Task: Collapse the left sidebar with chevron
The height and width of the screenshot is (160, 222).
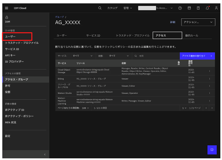Action: click(45, 154)
